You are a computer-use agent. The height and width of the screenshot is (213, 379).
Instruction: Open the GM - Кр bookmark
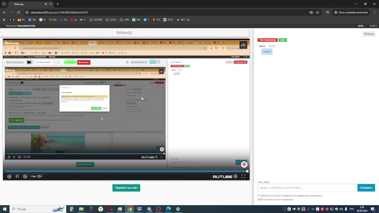tap(183, 20)
